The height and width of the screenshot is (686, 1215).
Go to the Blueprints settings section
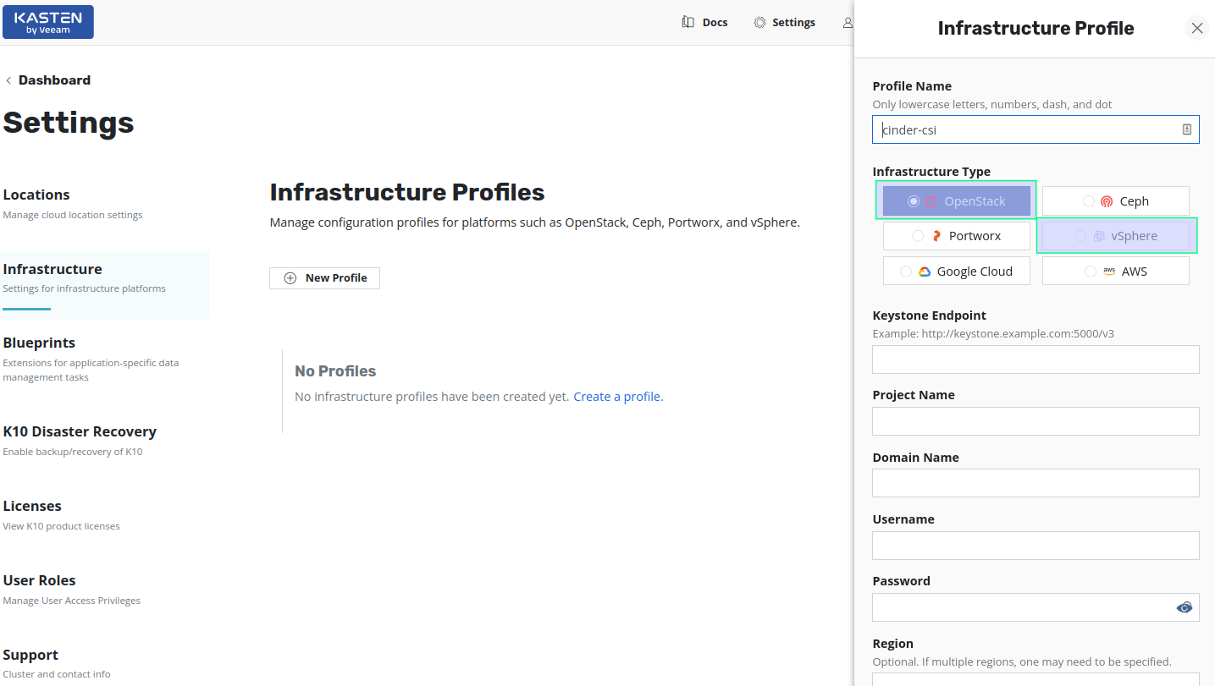point(105,359)
